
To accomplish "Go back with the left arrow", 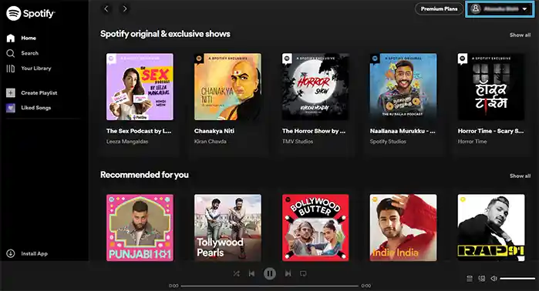I will tap(106, 9).
